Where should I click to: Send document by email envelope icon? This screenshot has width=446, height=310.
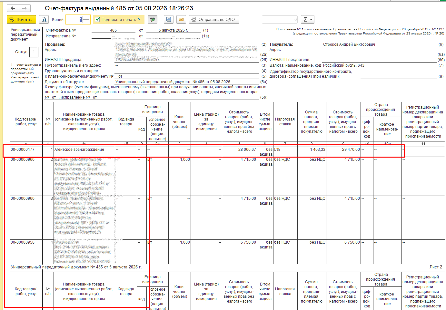point(181,20)
